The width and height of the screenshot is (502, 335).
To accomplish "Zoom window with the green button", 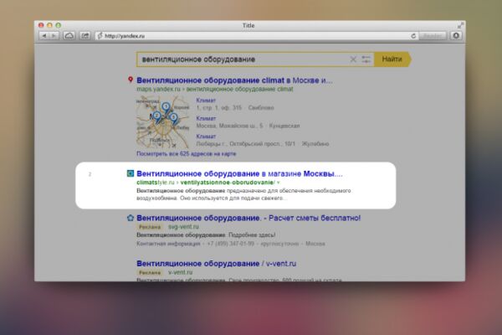I will pos(59,25).
